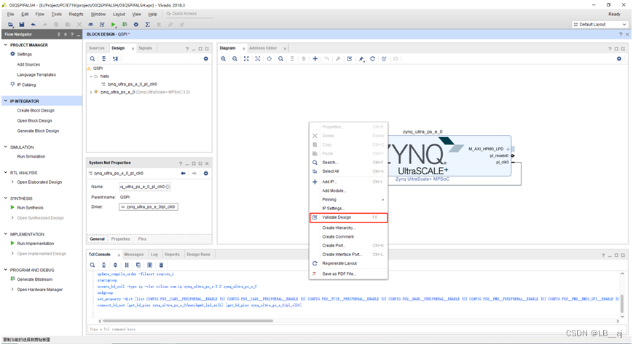The height and width of the screenshot is (345, 633).
Task: Click the pin icon in Diagram toolbar
Action: click(x=361, y=59)
